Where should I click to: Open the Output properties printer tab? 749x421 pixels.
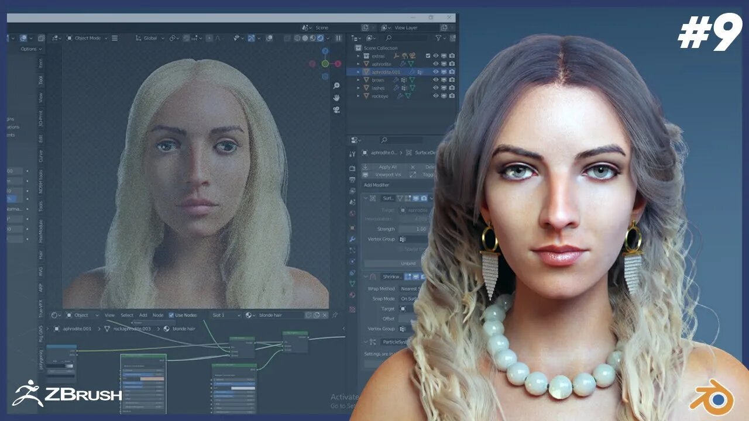tap(352, 180)
